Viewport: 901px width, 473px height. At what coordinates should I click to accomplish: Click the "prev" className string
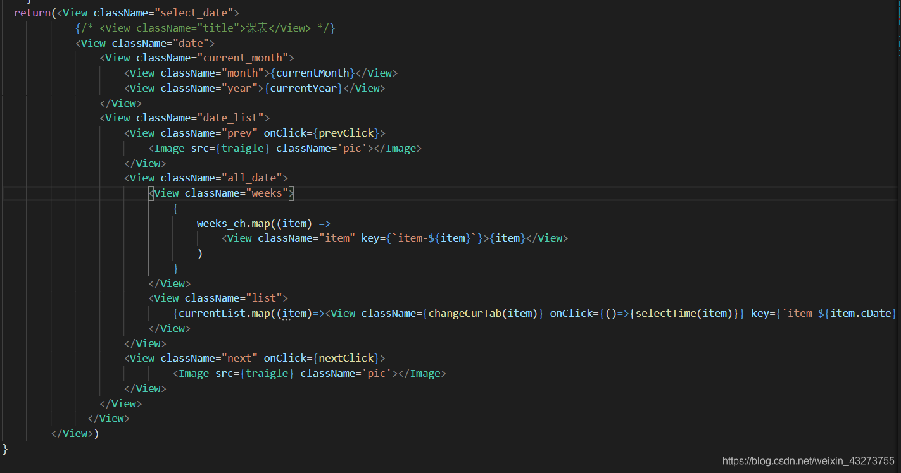pos(241,133)
